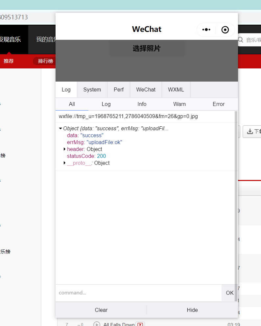
Task: Focus the command input field
Action: tap(138, 293)
